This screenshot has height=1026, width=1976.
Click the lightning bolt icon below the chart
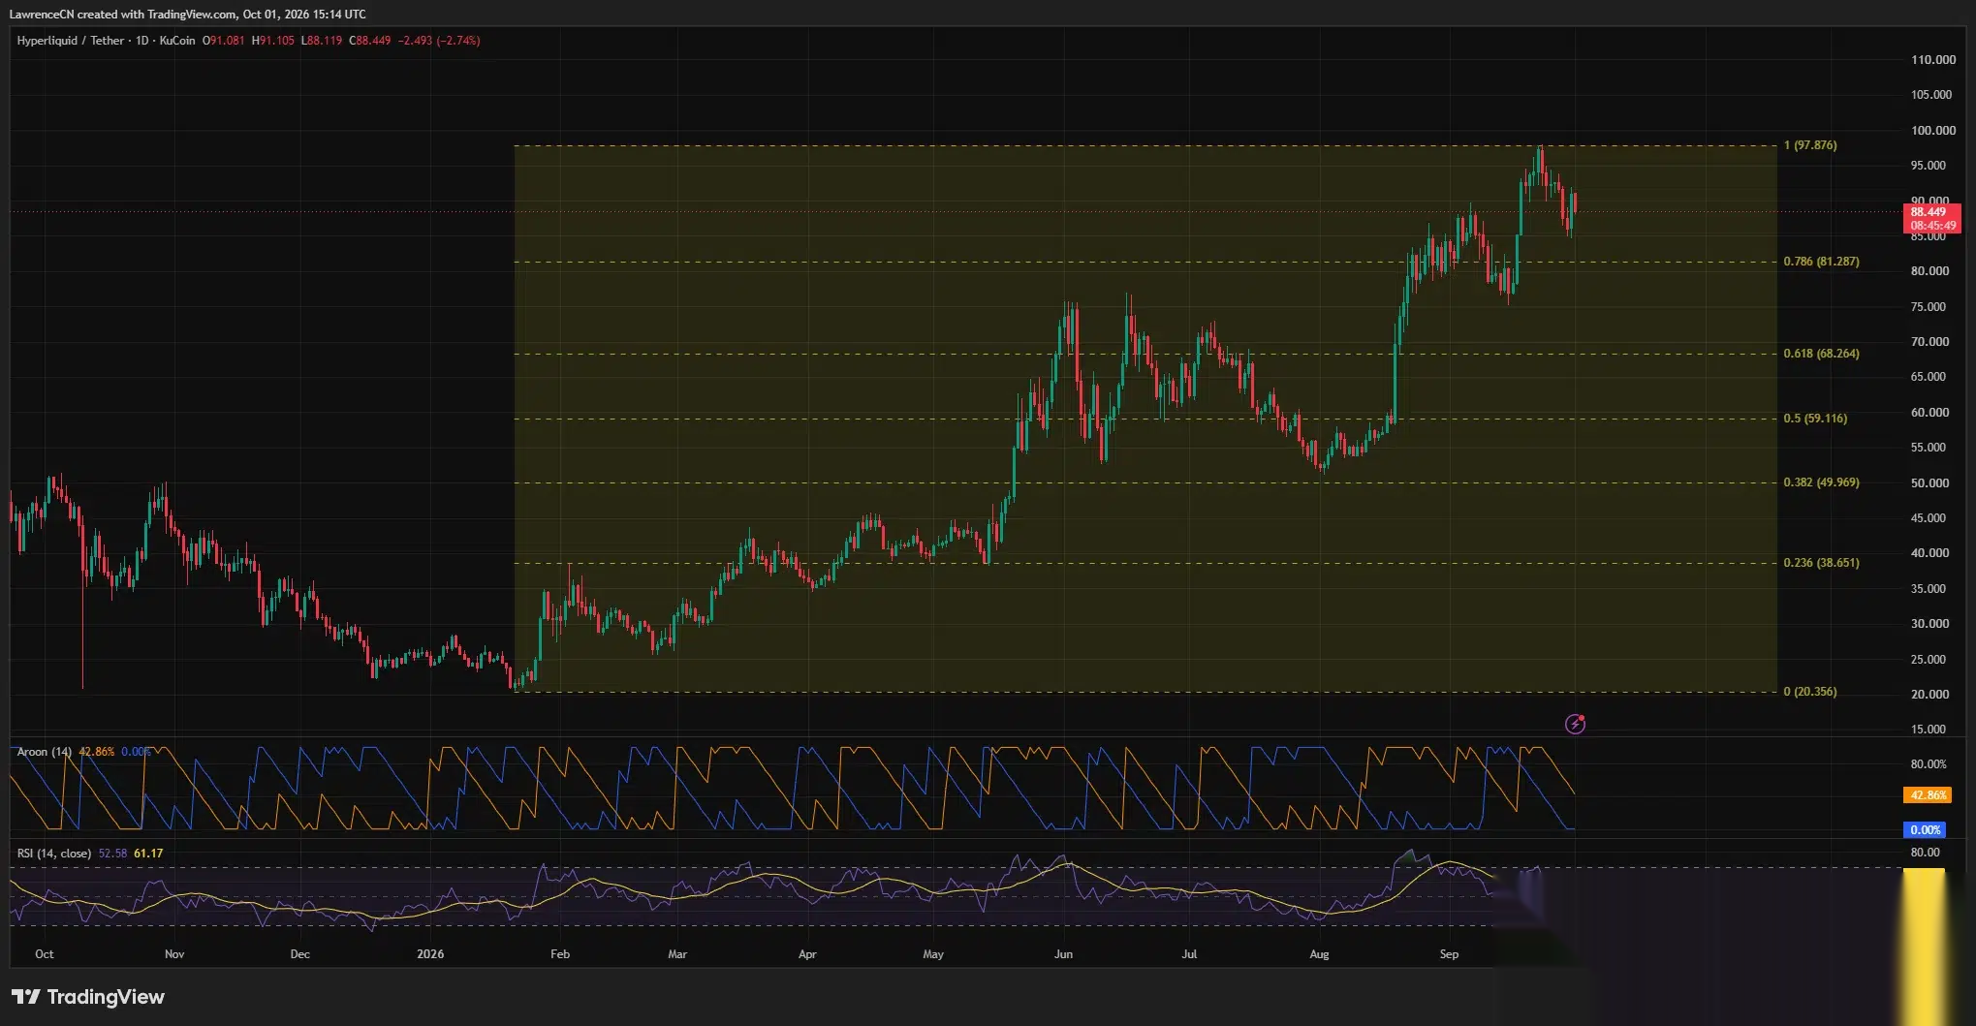[1575, 724]
